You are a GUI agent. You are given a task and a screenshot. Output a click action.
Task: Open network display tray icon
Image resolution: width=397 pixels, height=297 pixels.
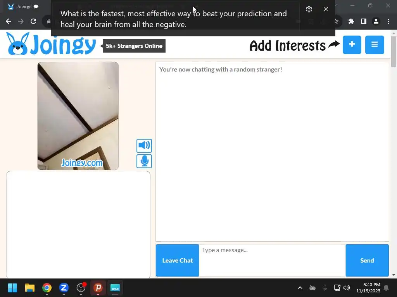337,288
